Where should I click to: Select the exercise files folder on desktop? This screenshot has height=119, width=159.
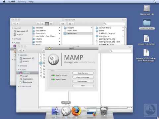[147, 24]
